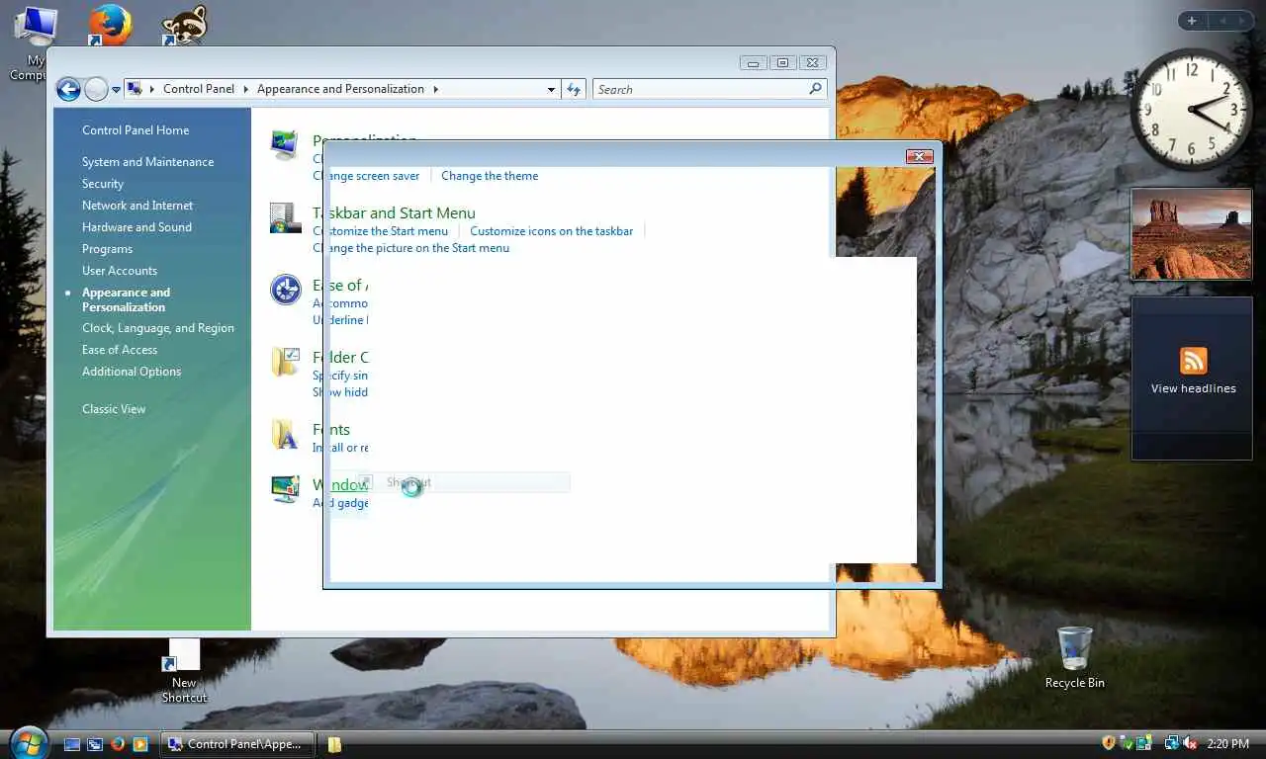This screenshot has height=759, width=1266.
Task: Click the magnifier icon in Search box
Action: [x=815, y=89]
